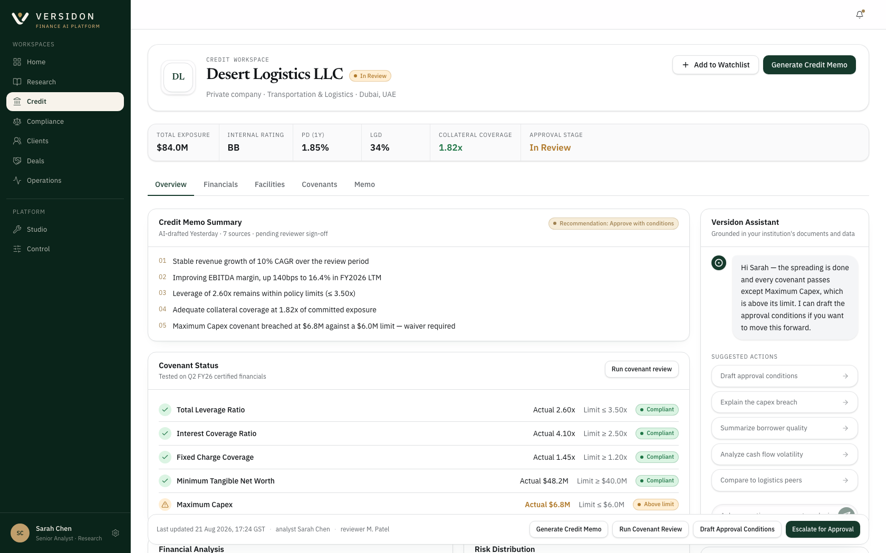Click arrow on Analyze cash flow volatility
The width and height of the screenshot is (886, 553).
(x=845, y=455)
